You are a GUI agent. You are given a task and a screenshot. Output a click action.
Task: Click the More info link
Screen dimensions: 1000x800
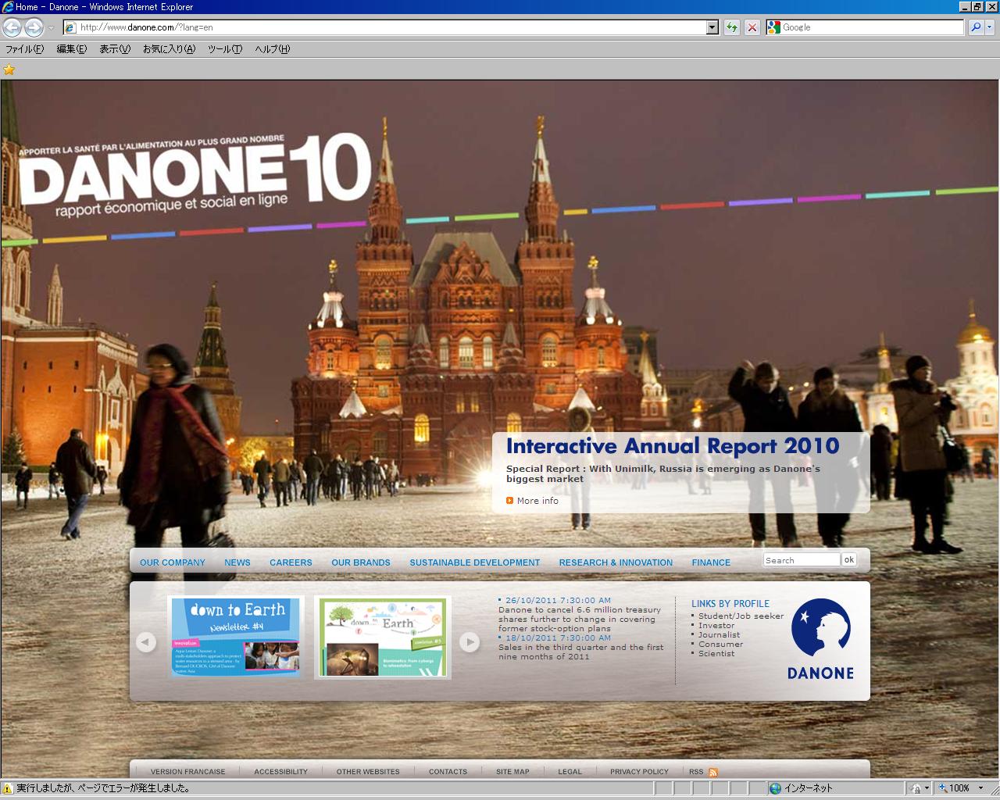pyautogui.click(x=537, y=501)
